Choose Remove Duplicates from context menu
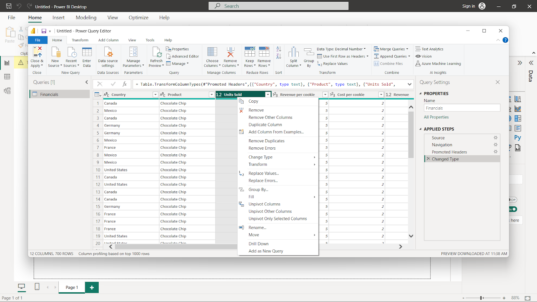The image size is (537, 302). coord(266,141)
